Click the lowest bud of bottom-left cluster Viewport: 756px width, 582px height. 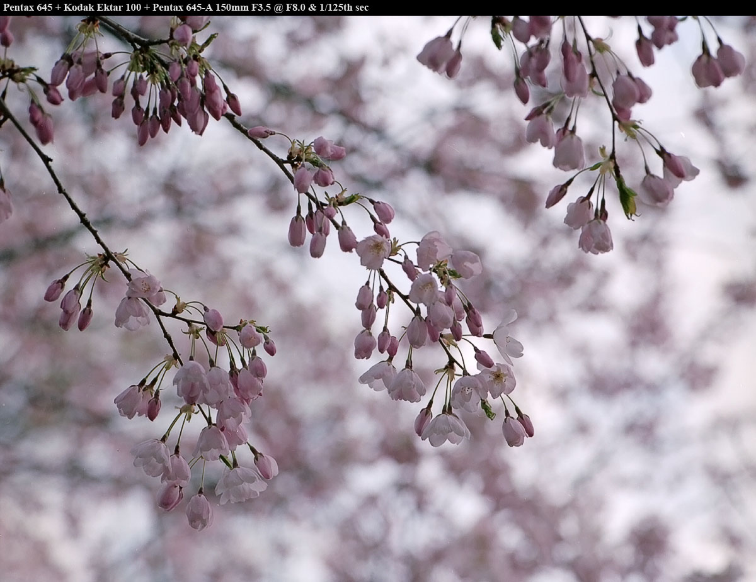coord(198,511)
